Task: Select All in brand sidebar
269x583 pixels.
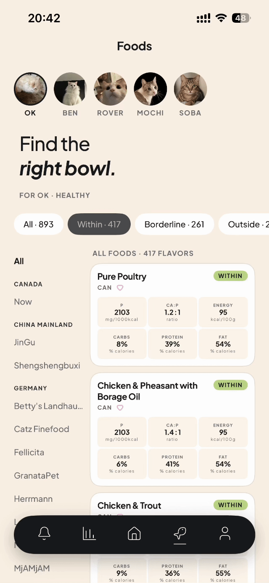Action: tap(19, 261)
